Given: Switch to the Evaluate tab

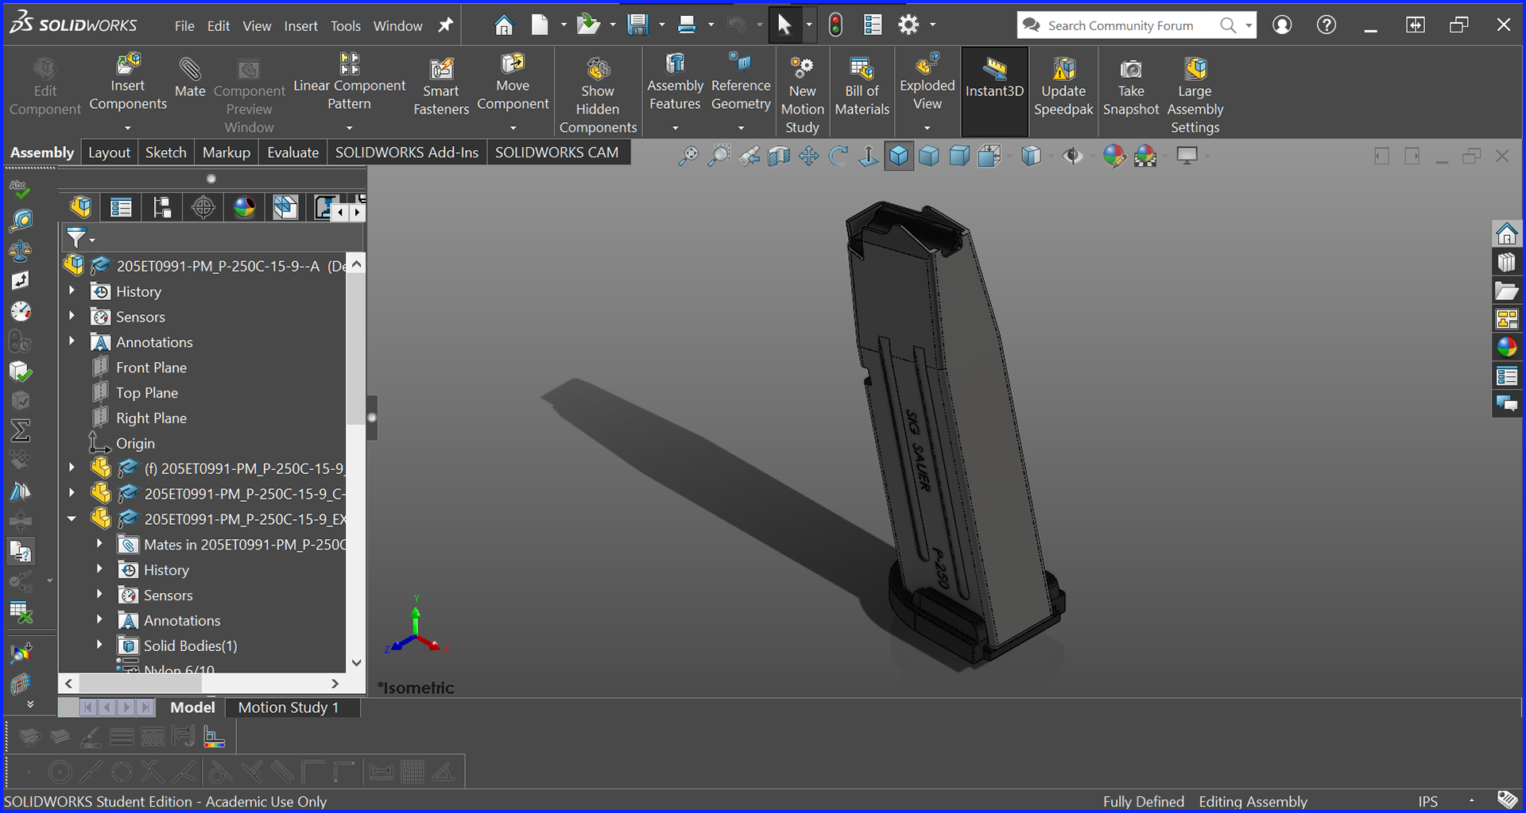Looking at the screenshot, I should (x=292, y=152).
